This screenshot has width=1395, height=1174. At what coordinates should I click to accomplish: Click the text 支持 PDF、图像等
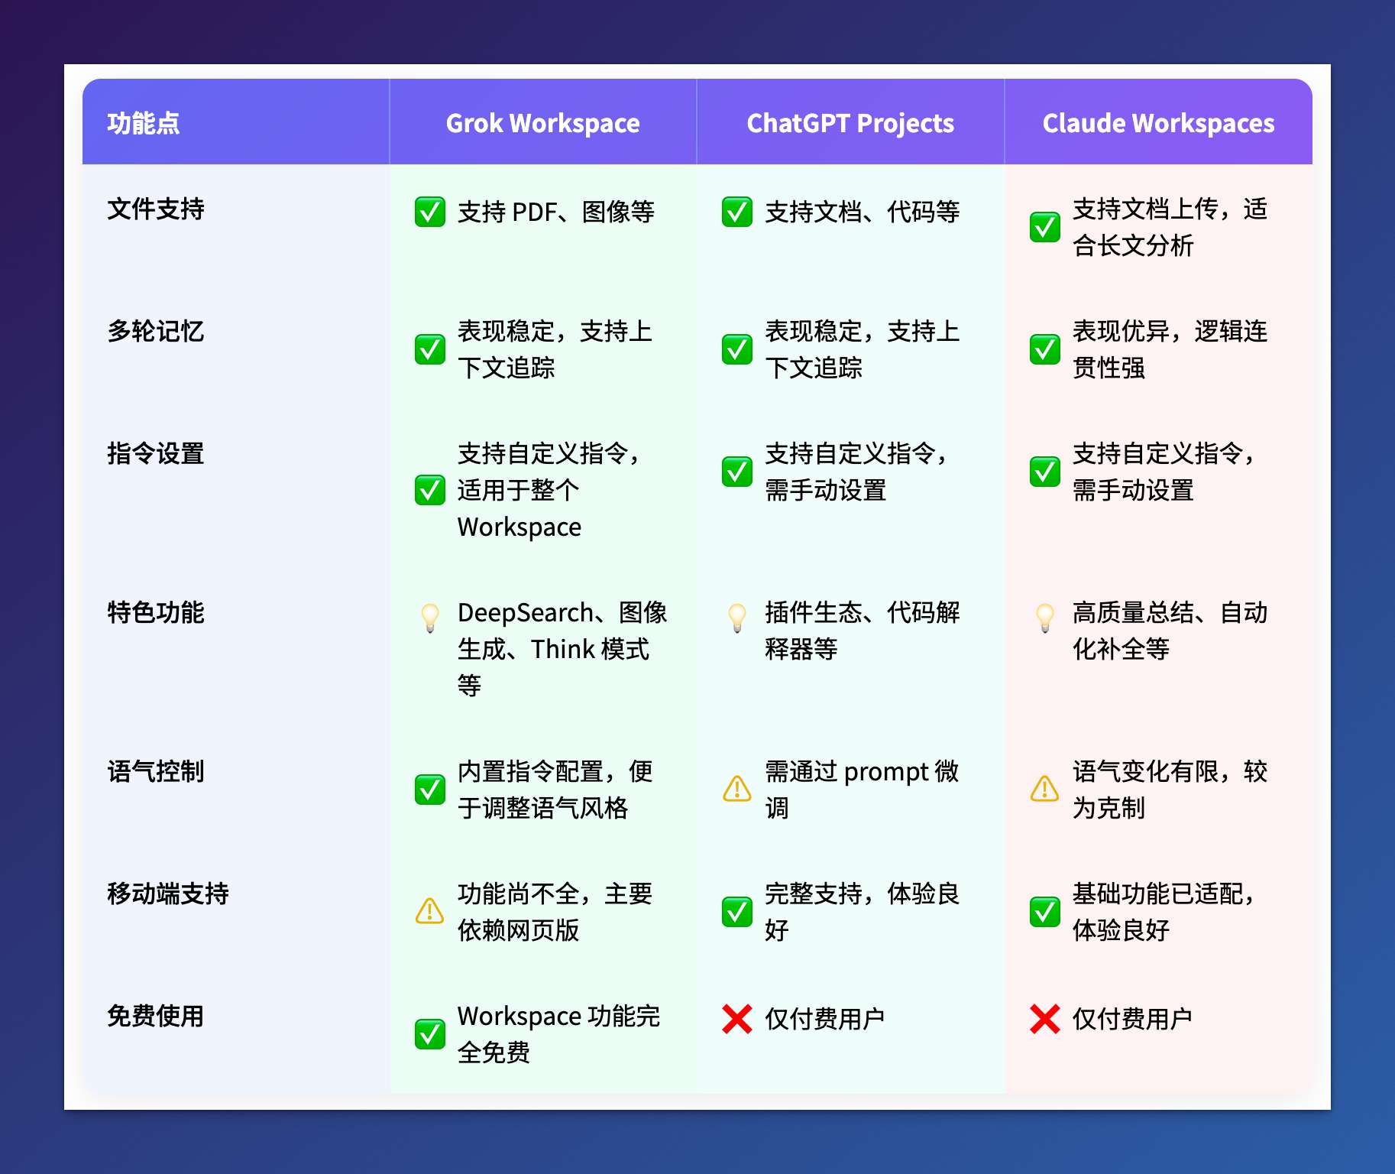coord(556,212)
